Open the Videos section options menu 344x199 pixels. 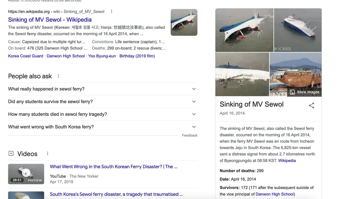click(x=48, y=154)
